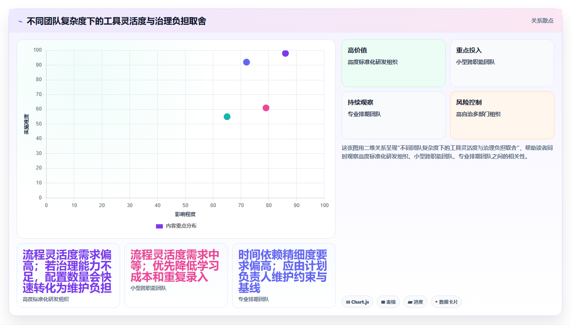Click 高自治多部门组织 text in 风险控制 card
Screen dimensions: 571x325
(x=478, y=114)
